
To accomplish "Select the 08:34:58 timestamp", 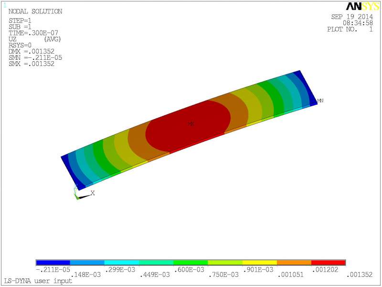I will (x=358, y=23).
